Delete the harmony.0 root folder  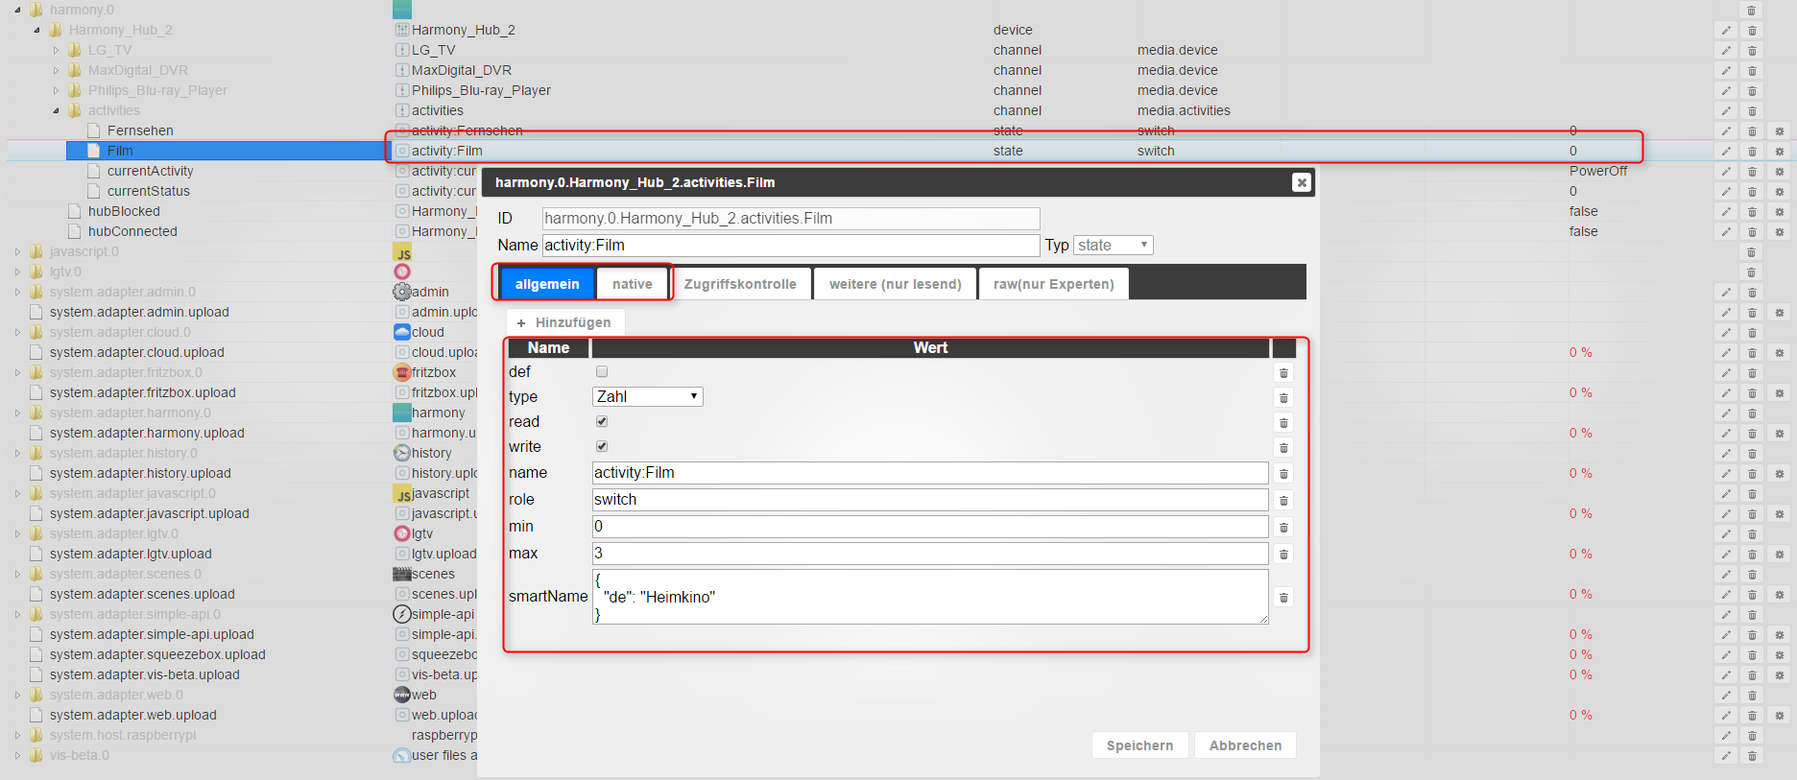tap(1752, 10)
